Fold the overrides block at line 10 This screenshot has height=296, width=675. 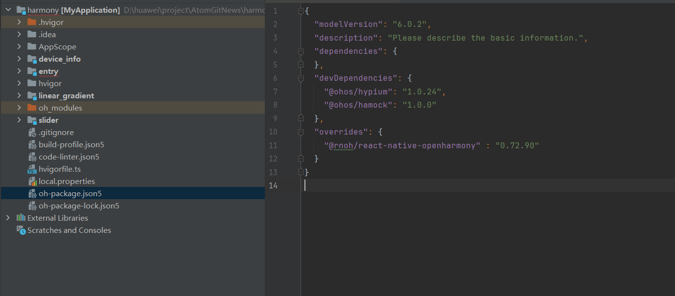click(301, 132)
